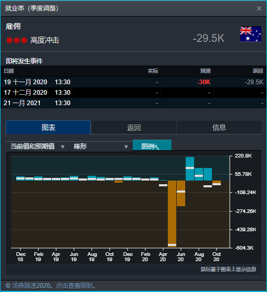Toggle the 图例 legend button
This screenshot has height=292, width=267.
click(x=152, y=145)
